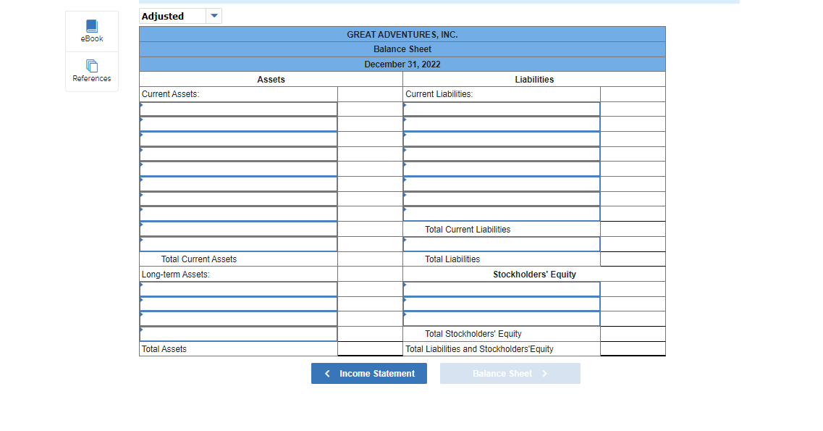Viewport: 823px width, 431px height.
Task: Click the Total Stockholders' Equity label
Action: [473, 334]
